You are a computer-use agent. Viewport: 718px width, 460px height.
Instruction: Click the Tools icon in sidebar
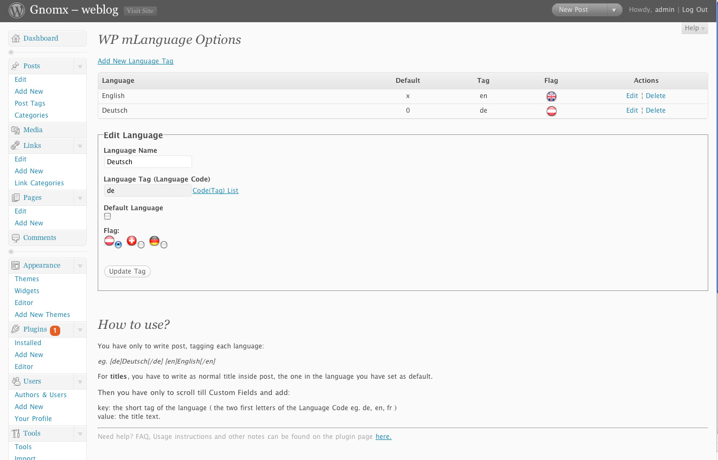point(16,433)
